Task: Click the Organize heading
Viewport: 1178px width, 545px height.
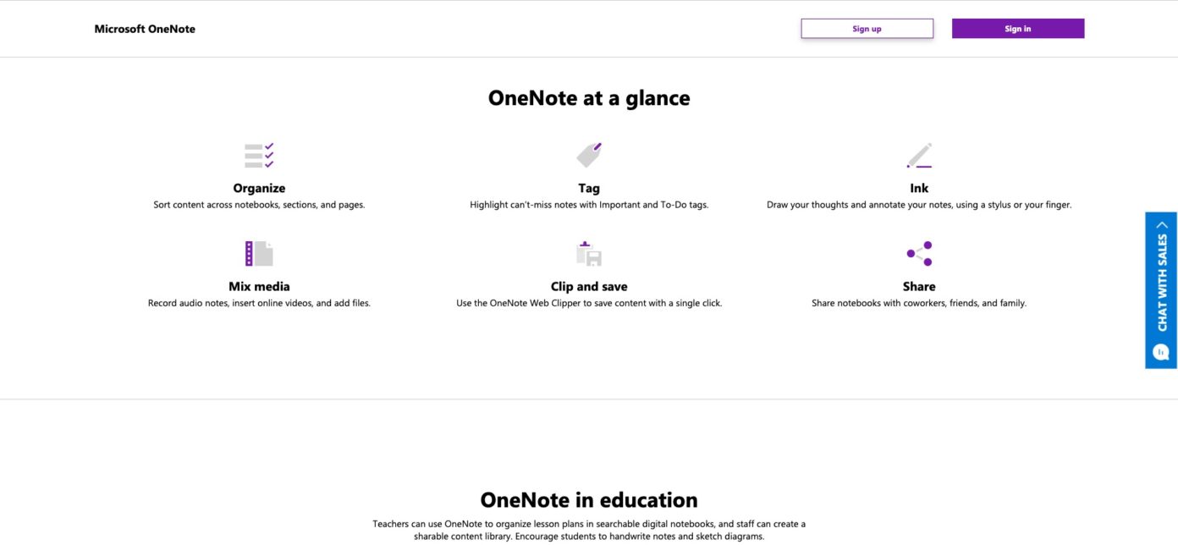Action: (259, 187)
